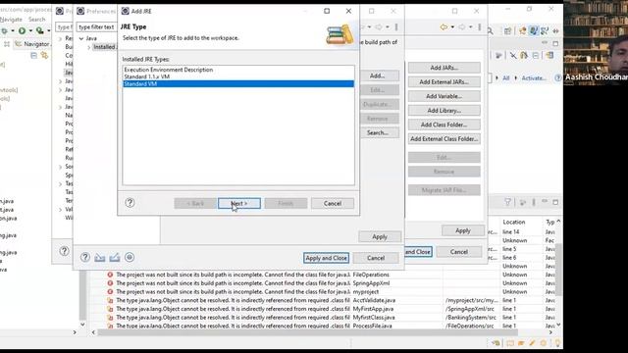Click Add... in the Installed JREs page
Image resolution: width=628 pixels, height=353 pixels.
click(380, 76)
